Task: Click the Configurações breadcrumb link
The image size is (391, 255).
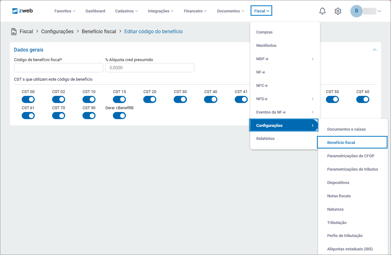Action: (x=57, y=31)
